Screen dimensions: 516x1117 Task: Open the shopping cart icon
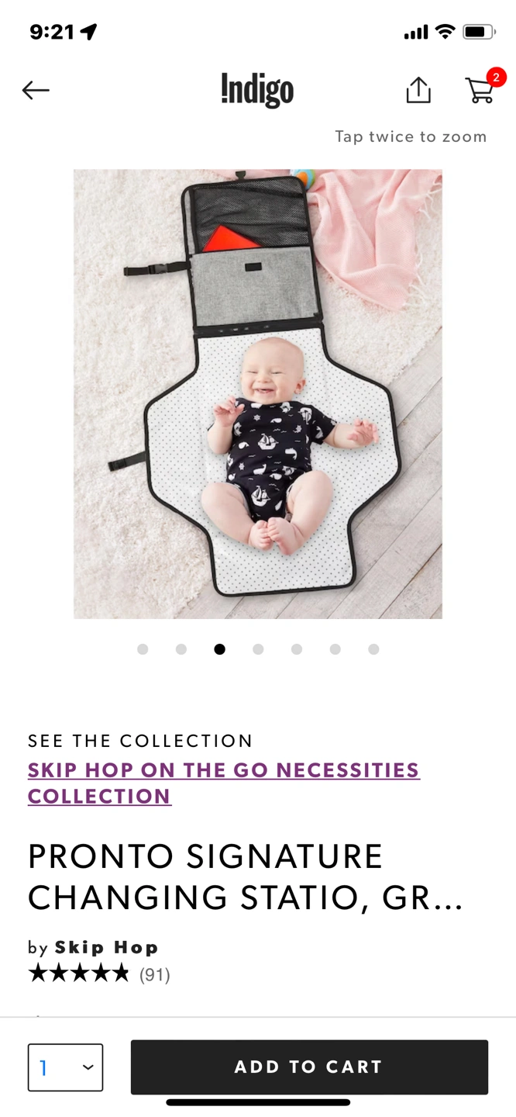tap(481, 88)
